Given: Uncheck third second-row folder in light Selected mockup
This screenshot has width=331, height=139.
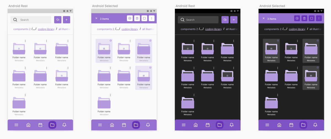Looking at the screenshot, I should [150, 68].
